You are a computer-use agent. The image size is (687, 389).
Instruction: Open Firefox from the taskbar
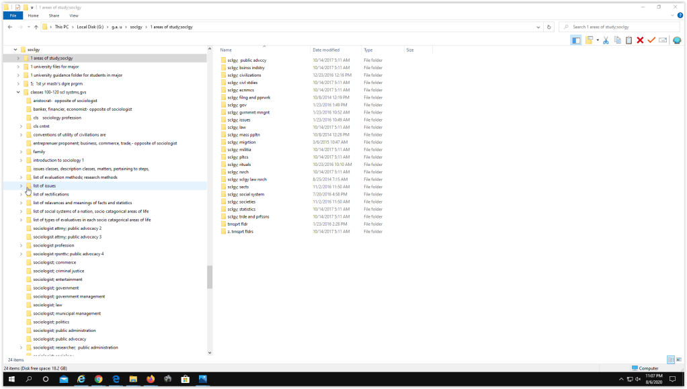(x=151, y=380)
